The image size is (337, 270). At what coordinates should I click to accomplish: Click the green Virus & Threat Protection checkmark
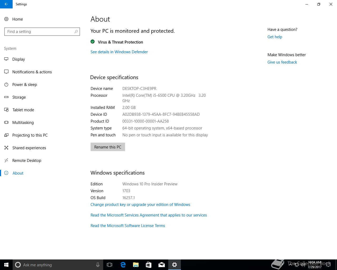pos(93,42)
